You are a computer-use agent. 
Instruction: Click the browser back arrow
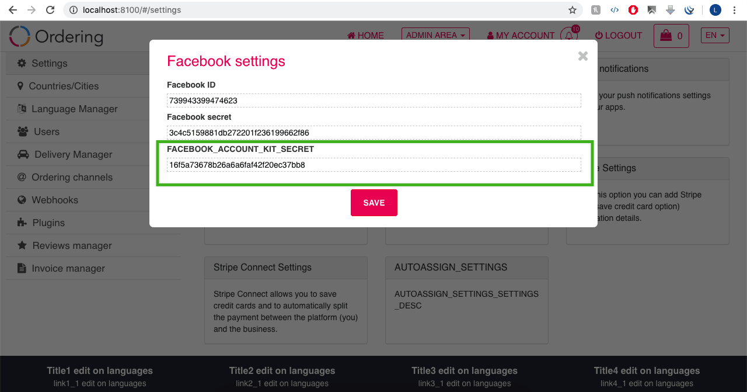(13, 10)
